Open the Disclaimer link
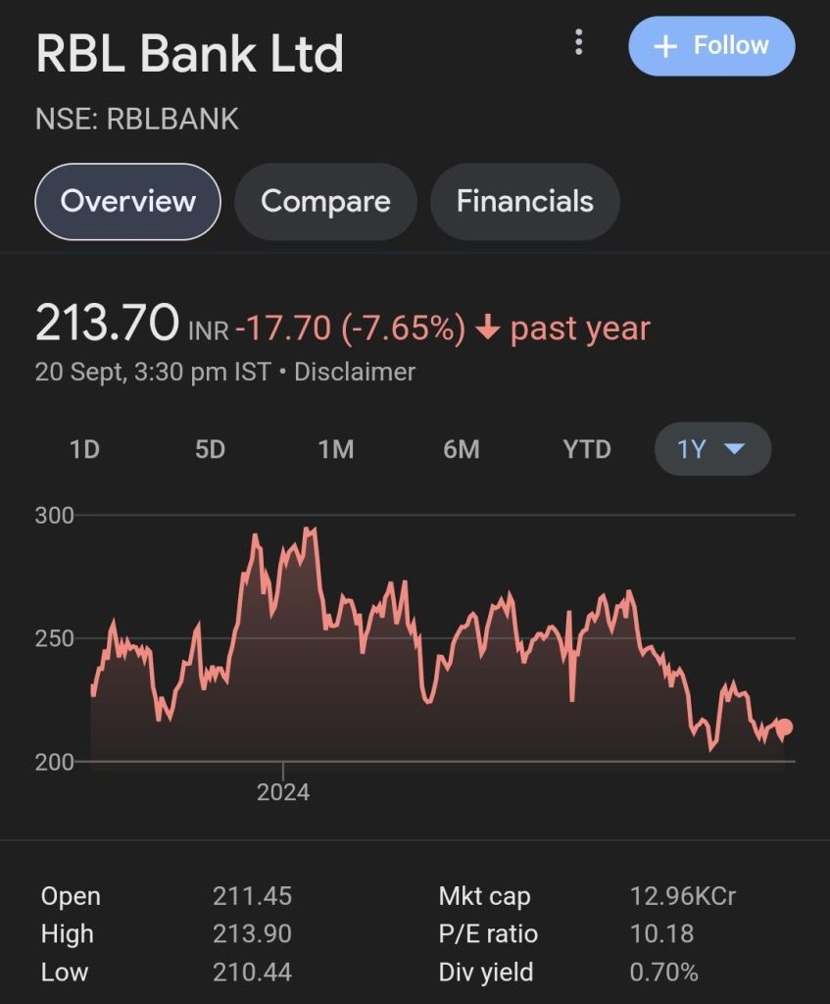Image resolution: width=830 pixels, height=1004 pixels. pos(355,373)
